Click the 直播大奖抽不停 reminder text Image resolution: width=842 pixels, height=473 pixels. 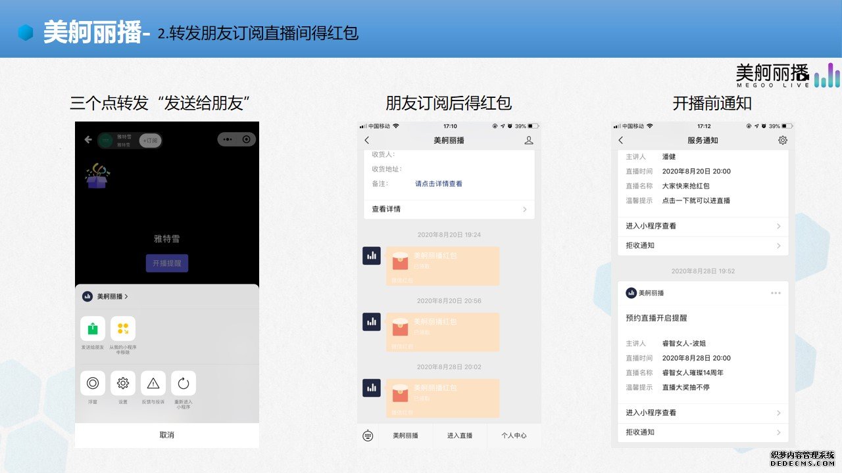(x=686, y=388)
